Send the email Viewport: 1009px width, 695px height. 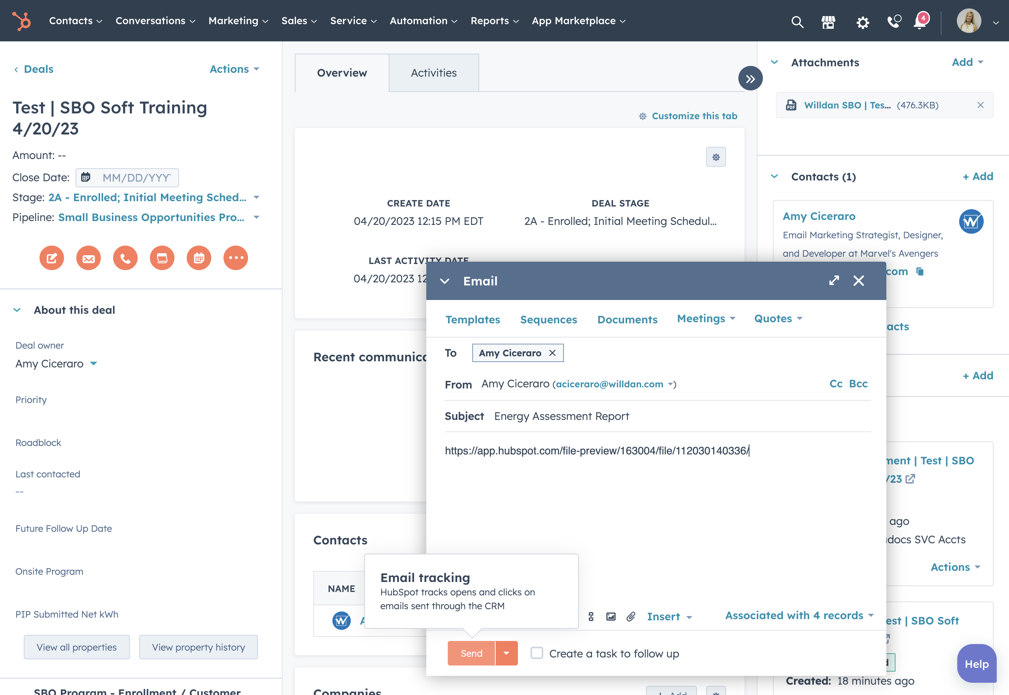[x=472, y=653]
